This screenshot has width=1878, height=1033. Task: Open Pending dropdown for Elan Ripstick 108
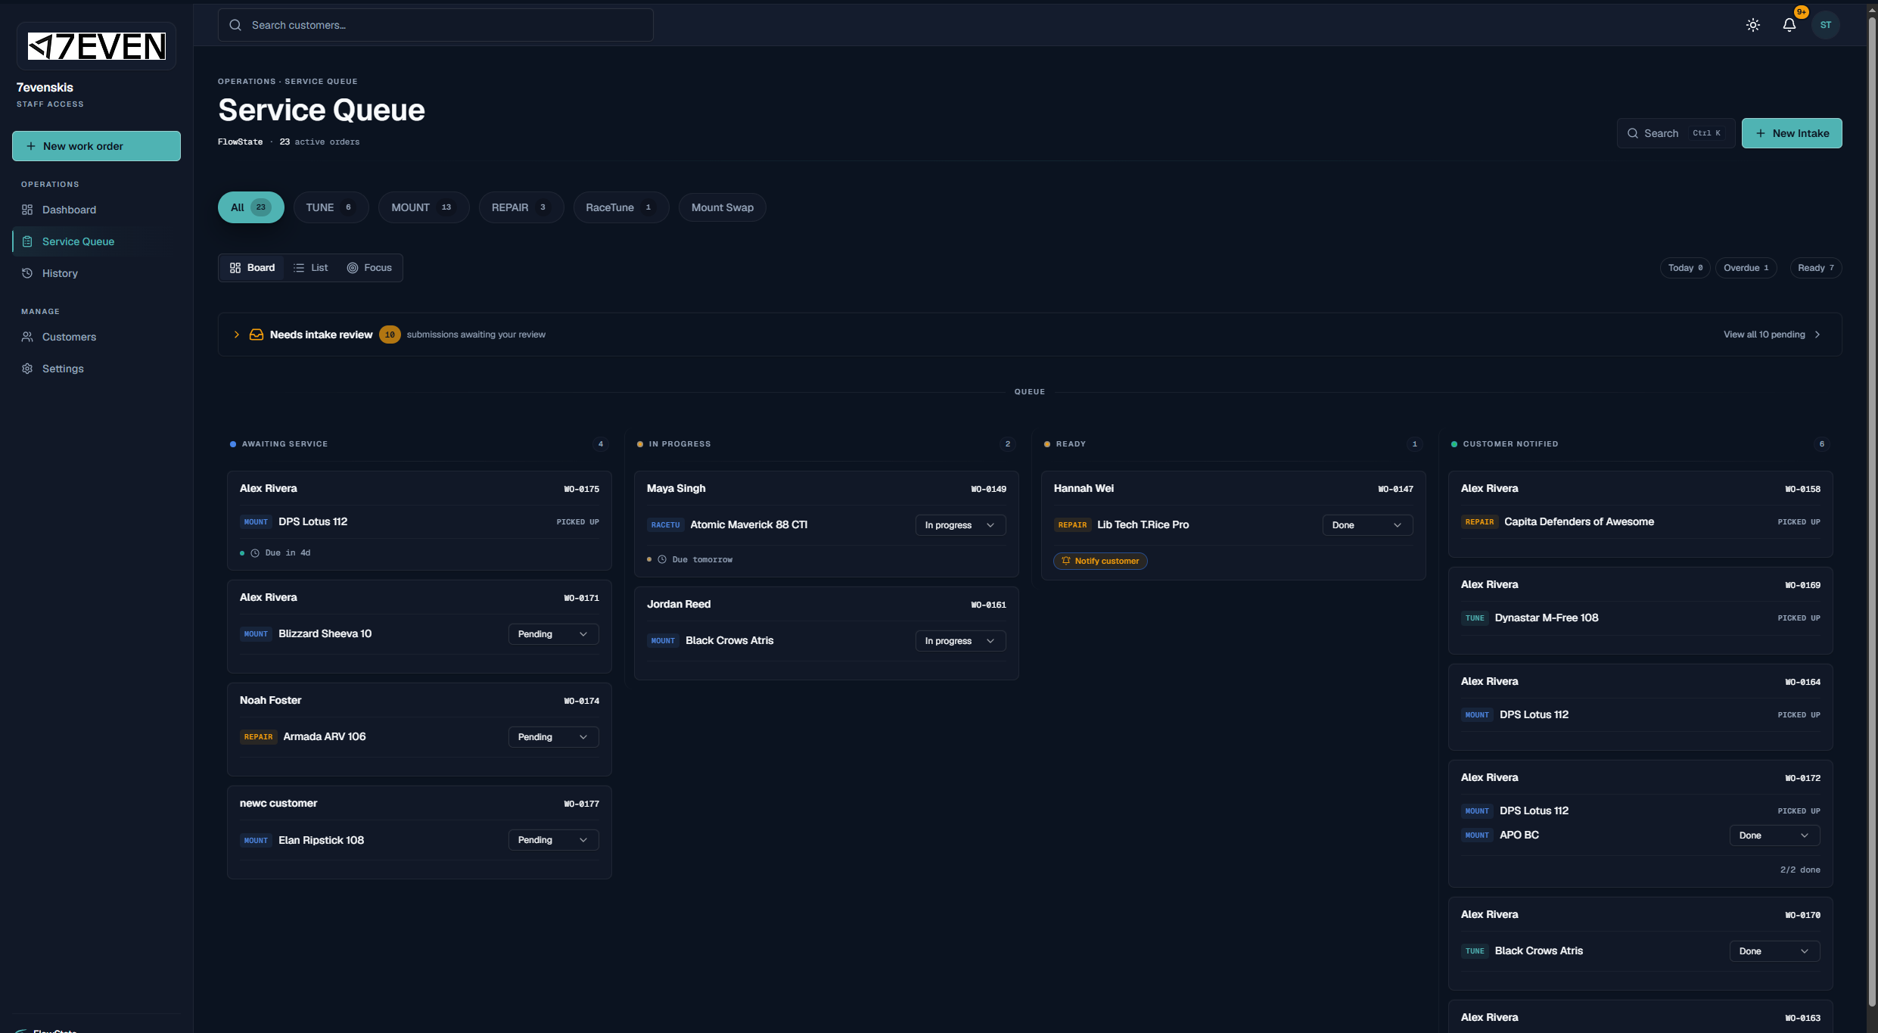click(x=553, y=840)
